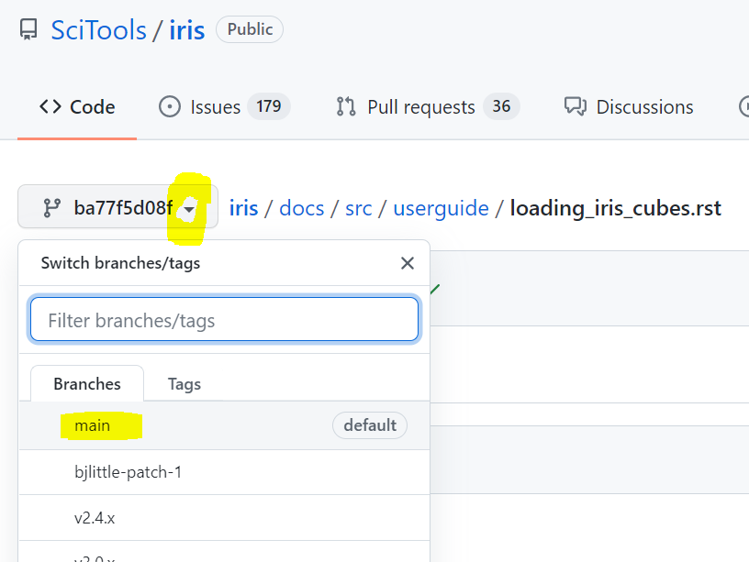The image size is (749, 562).
Task: Click the Discussions speech bubble icon
Action: 576,107
